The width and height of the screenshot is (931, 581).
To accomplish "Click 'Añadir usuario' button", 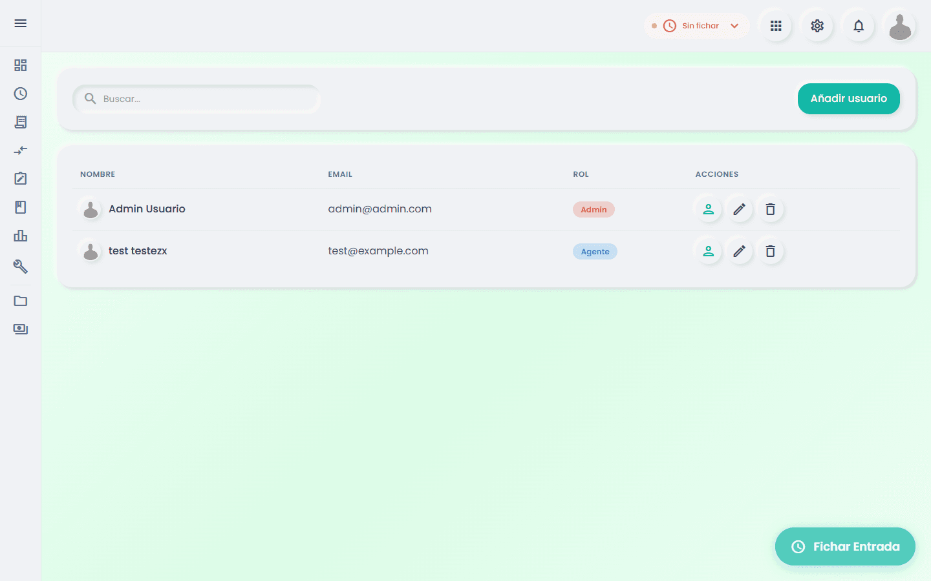I will [x=848, y=99].
